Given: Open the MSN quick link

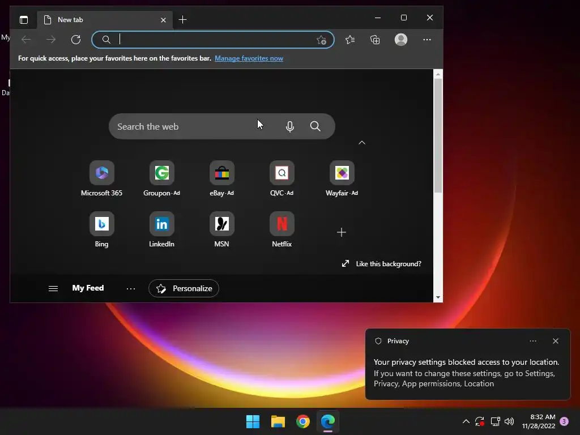Looking at the screenshot, I should click(221, 229).
